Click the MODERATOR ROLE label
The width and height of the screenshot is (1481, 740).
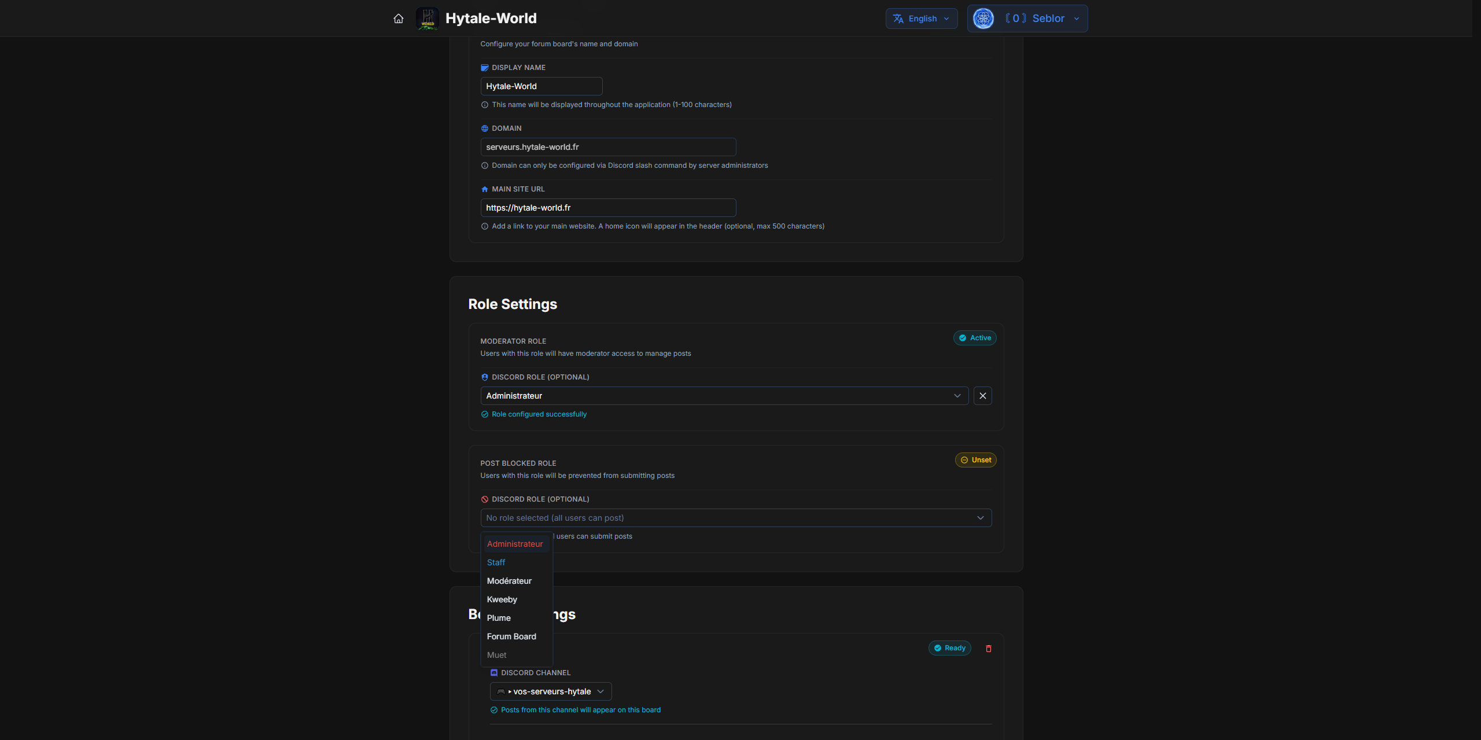pos(513,341)
